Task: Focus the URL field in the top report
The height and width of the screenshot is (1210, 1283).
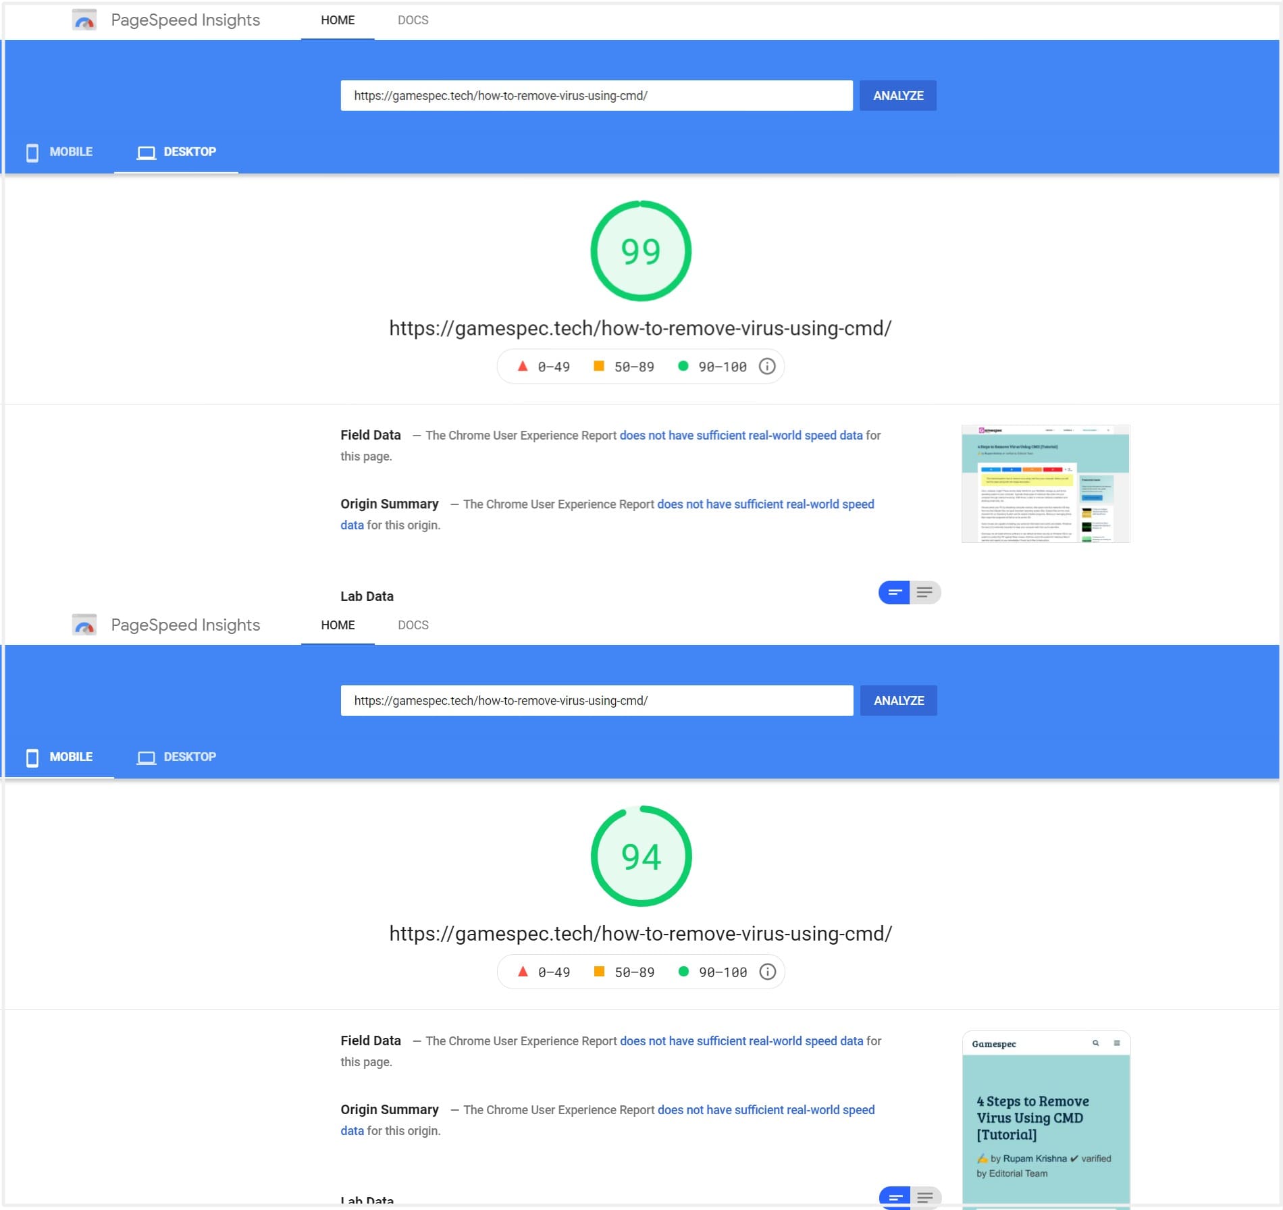Action: [596, 96]
